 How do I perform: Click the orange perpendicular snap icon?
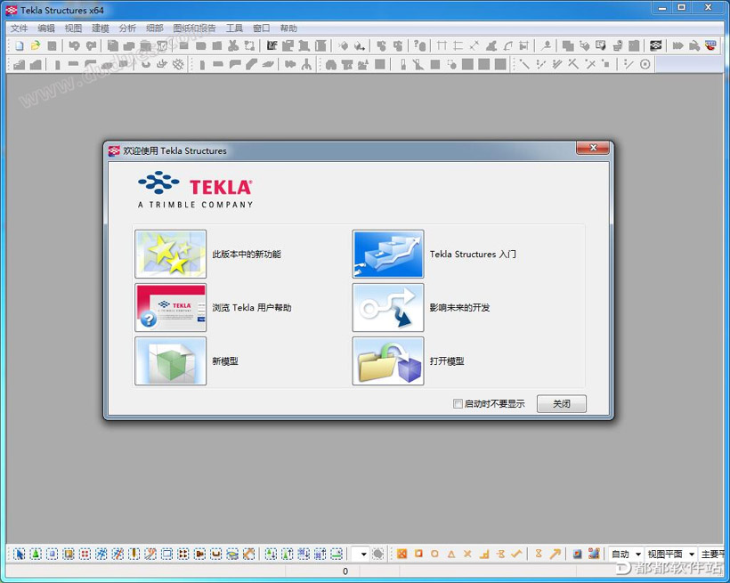(x=484, y=554)
